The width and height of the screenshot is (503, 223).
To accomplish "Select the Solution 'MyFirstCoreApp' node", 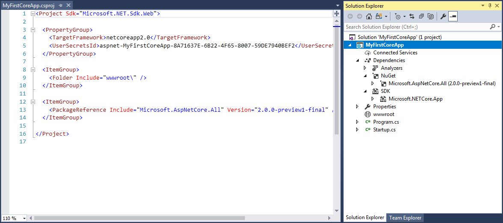I will pyautogui.click(x=400, y=37).
